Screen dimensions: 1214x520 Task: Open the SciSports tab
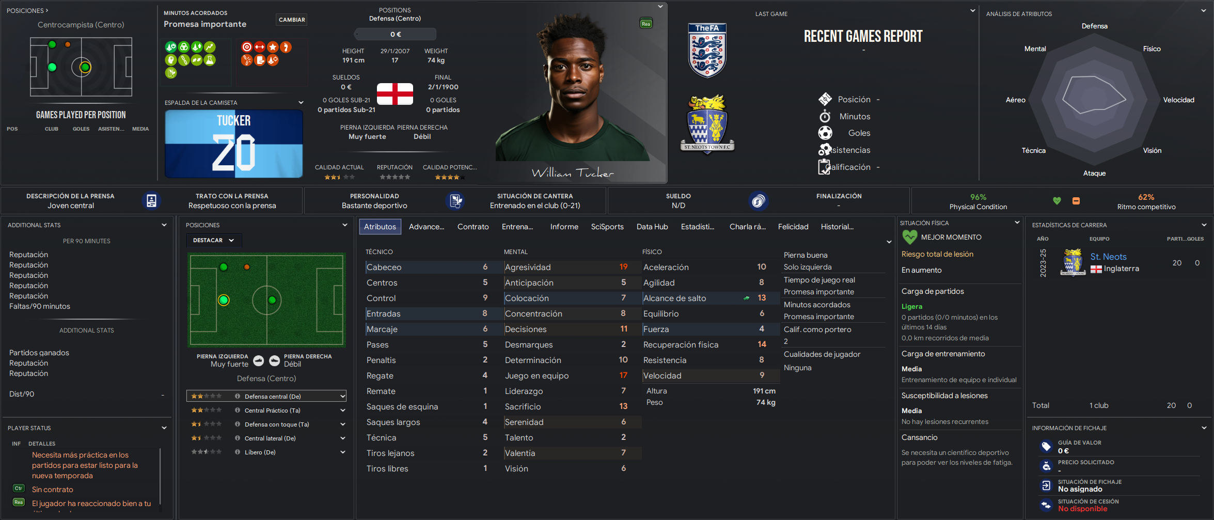click(607, 227)
